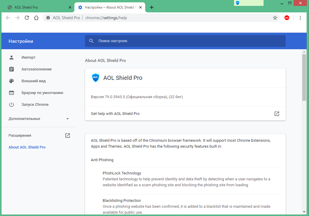Reload the current page
Viewport: 309px width, 216px height.
click(x=27, y=18)
